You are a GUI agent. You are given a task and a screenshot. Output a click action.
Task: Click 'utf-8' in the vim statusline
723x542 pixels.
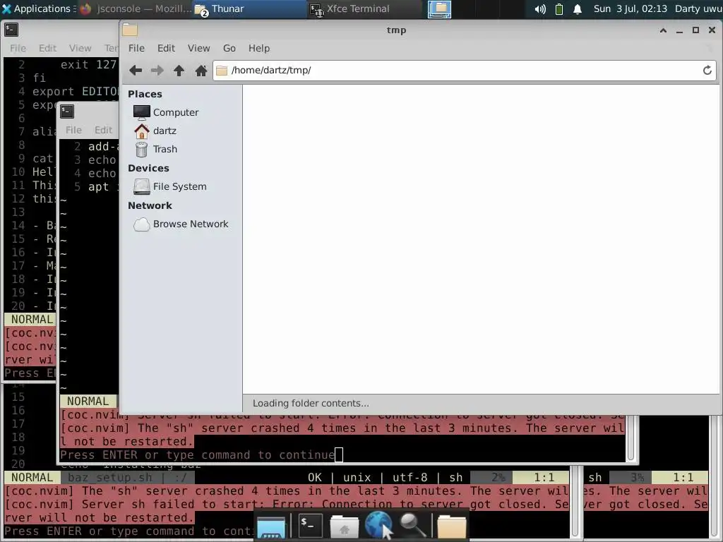(410, 478)
